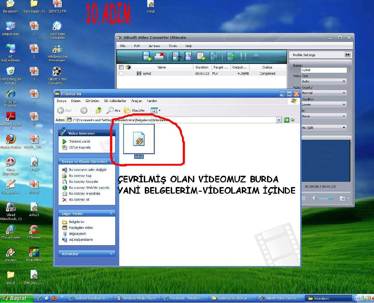Screen dimensions: 374x303
Task: Expand Profile Settings panel double arrow
Action: tap(348, 54)
